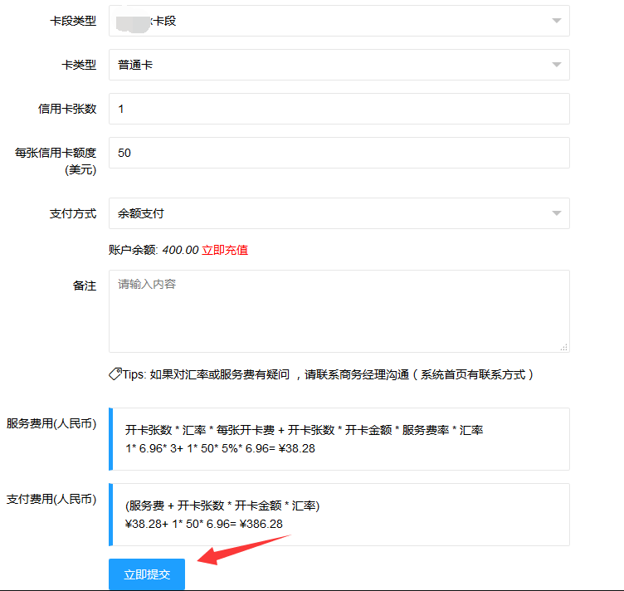This screenshot has height=591, width=624.
Task: Click the 卡段类型 field label
Action: tap(73, 21)
